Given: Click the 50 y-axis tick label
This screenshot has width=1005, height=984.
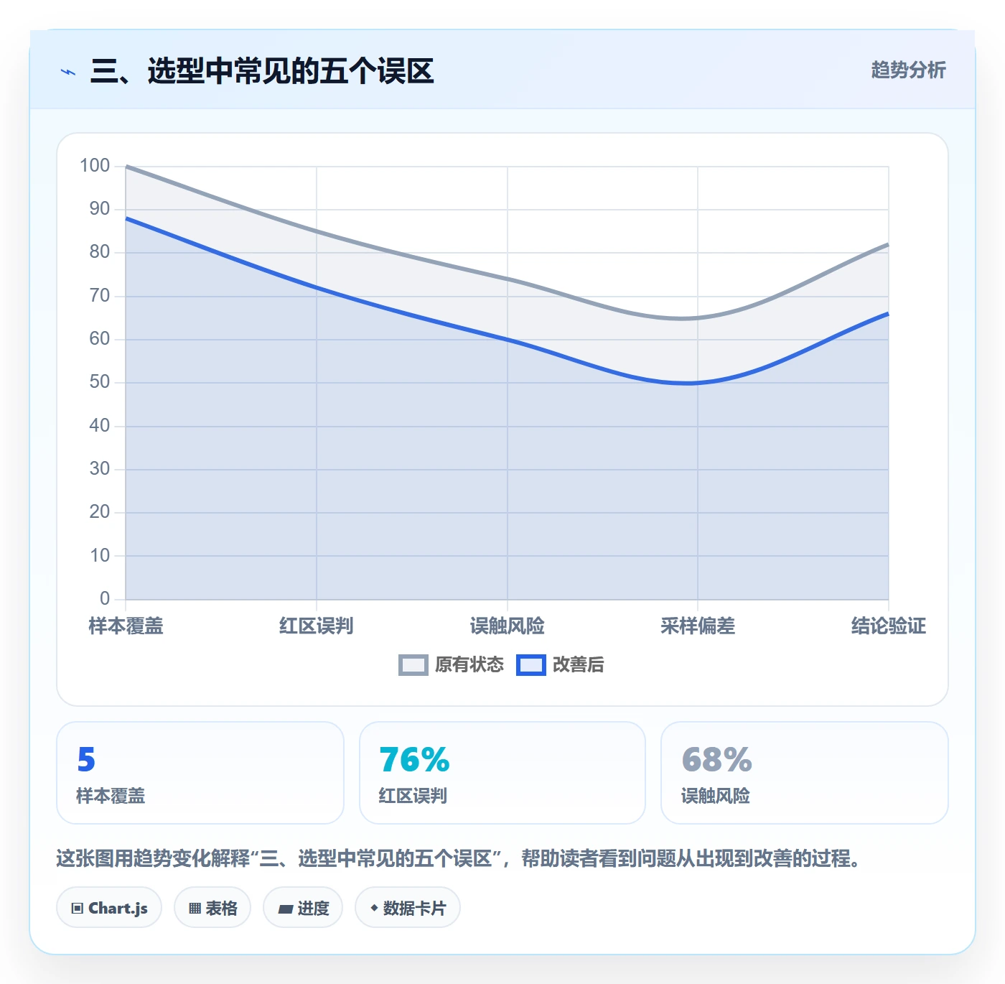Looking at the screenshot, I should click(x=100, y=382).
